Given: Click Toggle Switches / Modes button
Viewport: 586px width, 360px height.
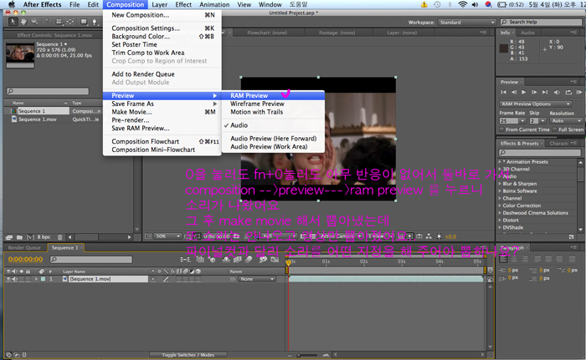Looking at the screenshot, I should click(x=188, y=355).
